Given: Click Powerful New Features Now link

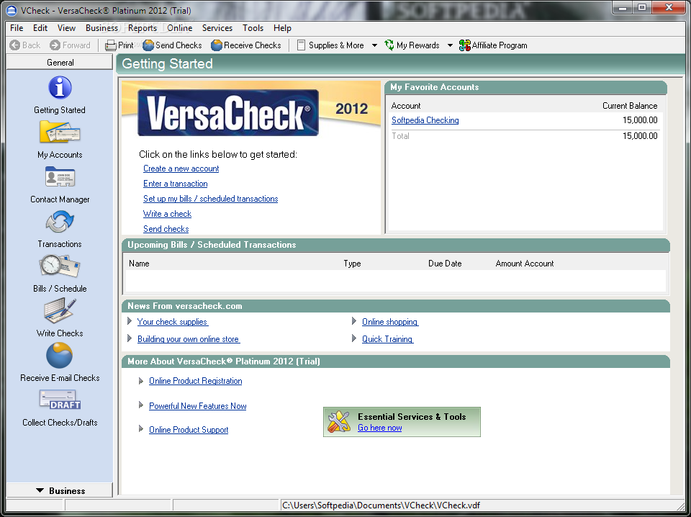Looking at the screenshot, I should (198, 406).
